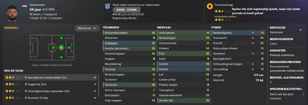Open the POSITIES section link
Screen dimensions: 308x105
(x=12, y=28)
